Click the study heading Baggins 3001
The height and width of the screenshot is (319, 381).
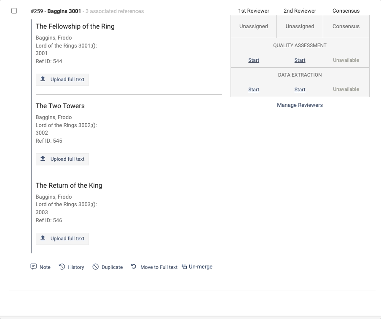64,11
